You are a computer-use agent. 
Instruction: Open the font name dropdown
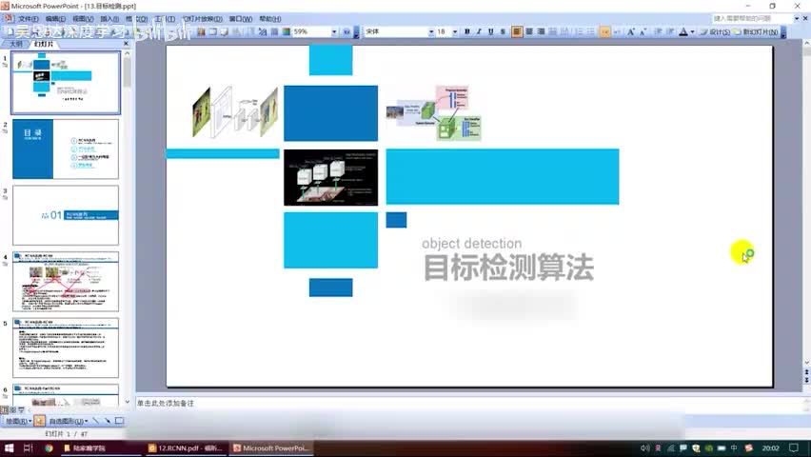(x=431, y=31)
